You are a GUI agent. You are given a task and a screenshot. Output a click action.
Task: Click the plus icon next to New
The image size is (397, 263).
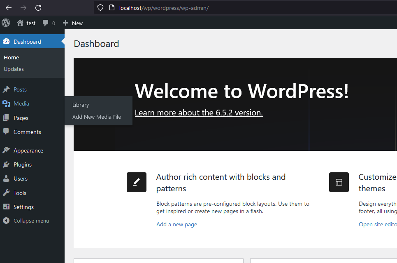coord(65,23)
